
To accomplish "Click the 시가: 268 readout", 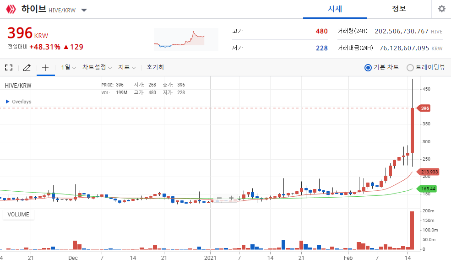I will (145, 85).
